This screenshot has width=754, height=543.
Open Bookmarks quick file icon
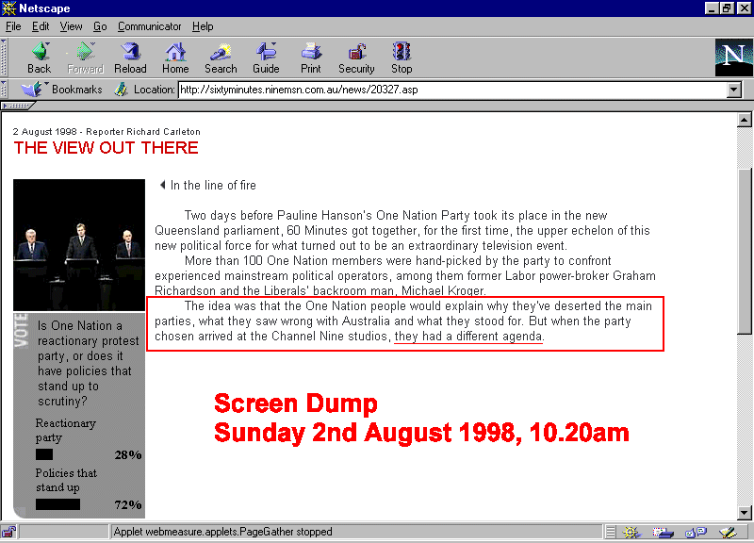tap(32, 90)
